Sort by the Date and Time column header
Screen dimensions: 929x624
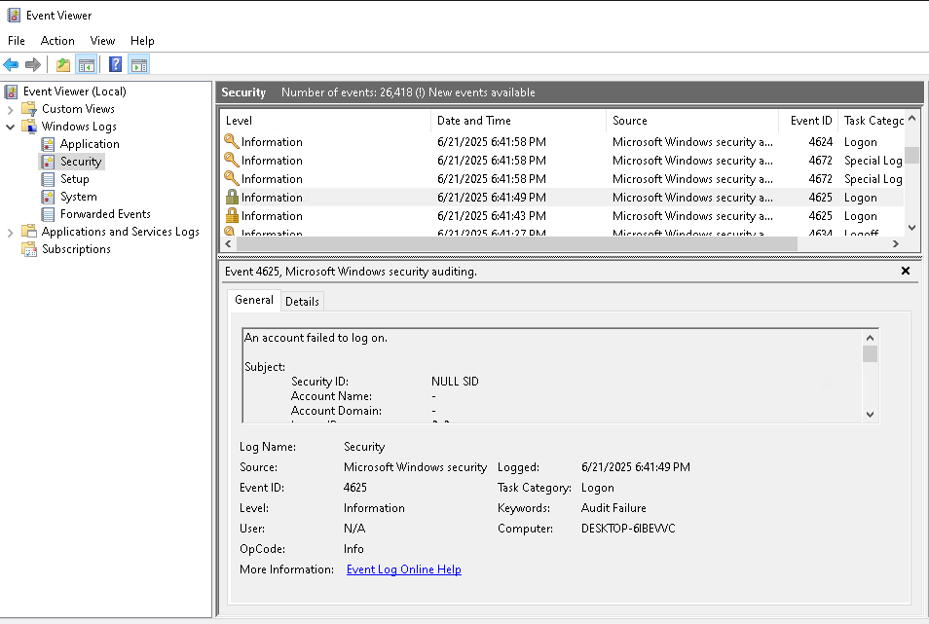[x=518, y=121]
